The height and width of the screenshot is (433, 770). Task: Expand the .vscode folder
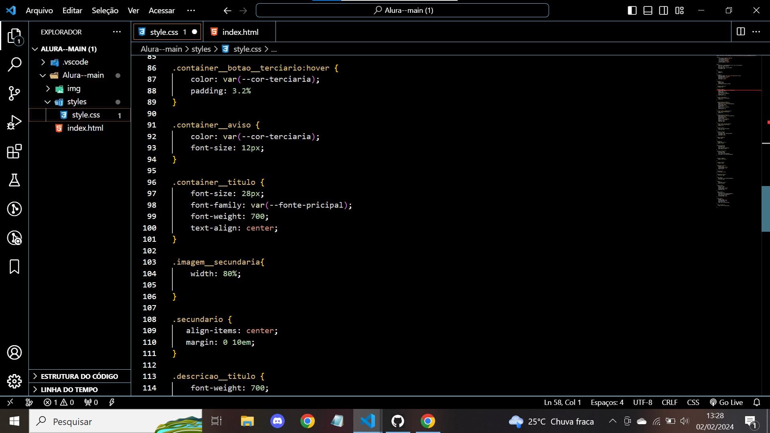click(43, 62)
